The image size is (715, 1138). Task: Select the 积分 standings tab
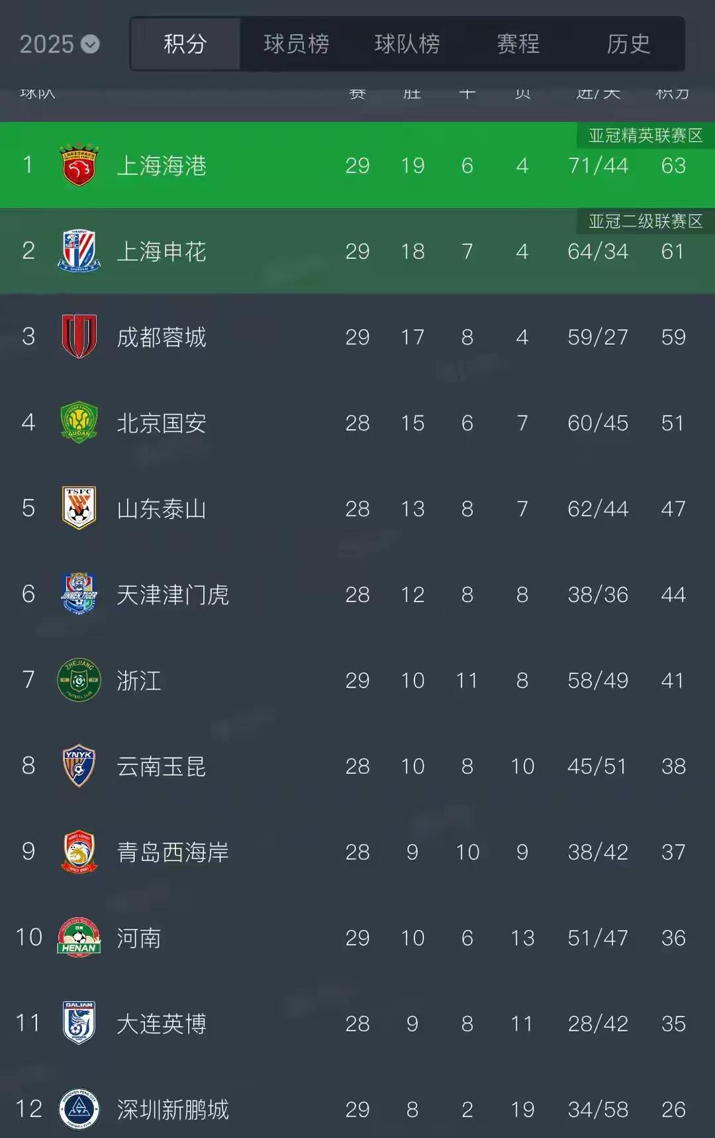[185, 44]
